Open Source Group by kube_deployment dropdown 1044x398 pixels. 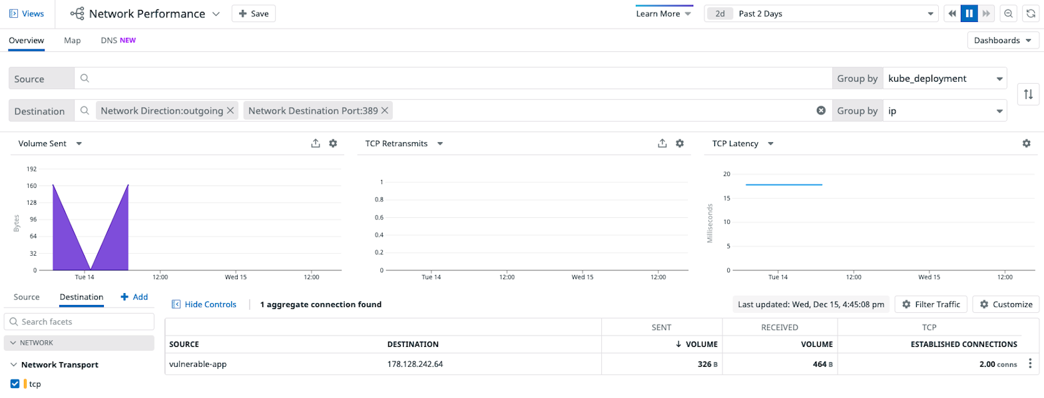944,78
